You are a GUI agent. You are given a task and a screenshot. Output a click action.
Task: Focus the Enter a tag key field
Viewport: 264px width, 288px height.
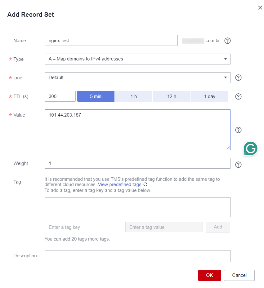click(x=83, y=227)
